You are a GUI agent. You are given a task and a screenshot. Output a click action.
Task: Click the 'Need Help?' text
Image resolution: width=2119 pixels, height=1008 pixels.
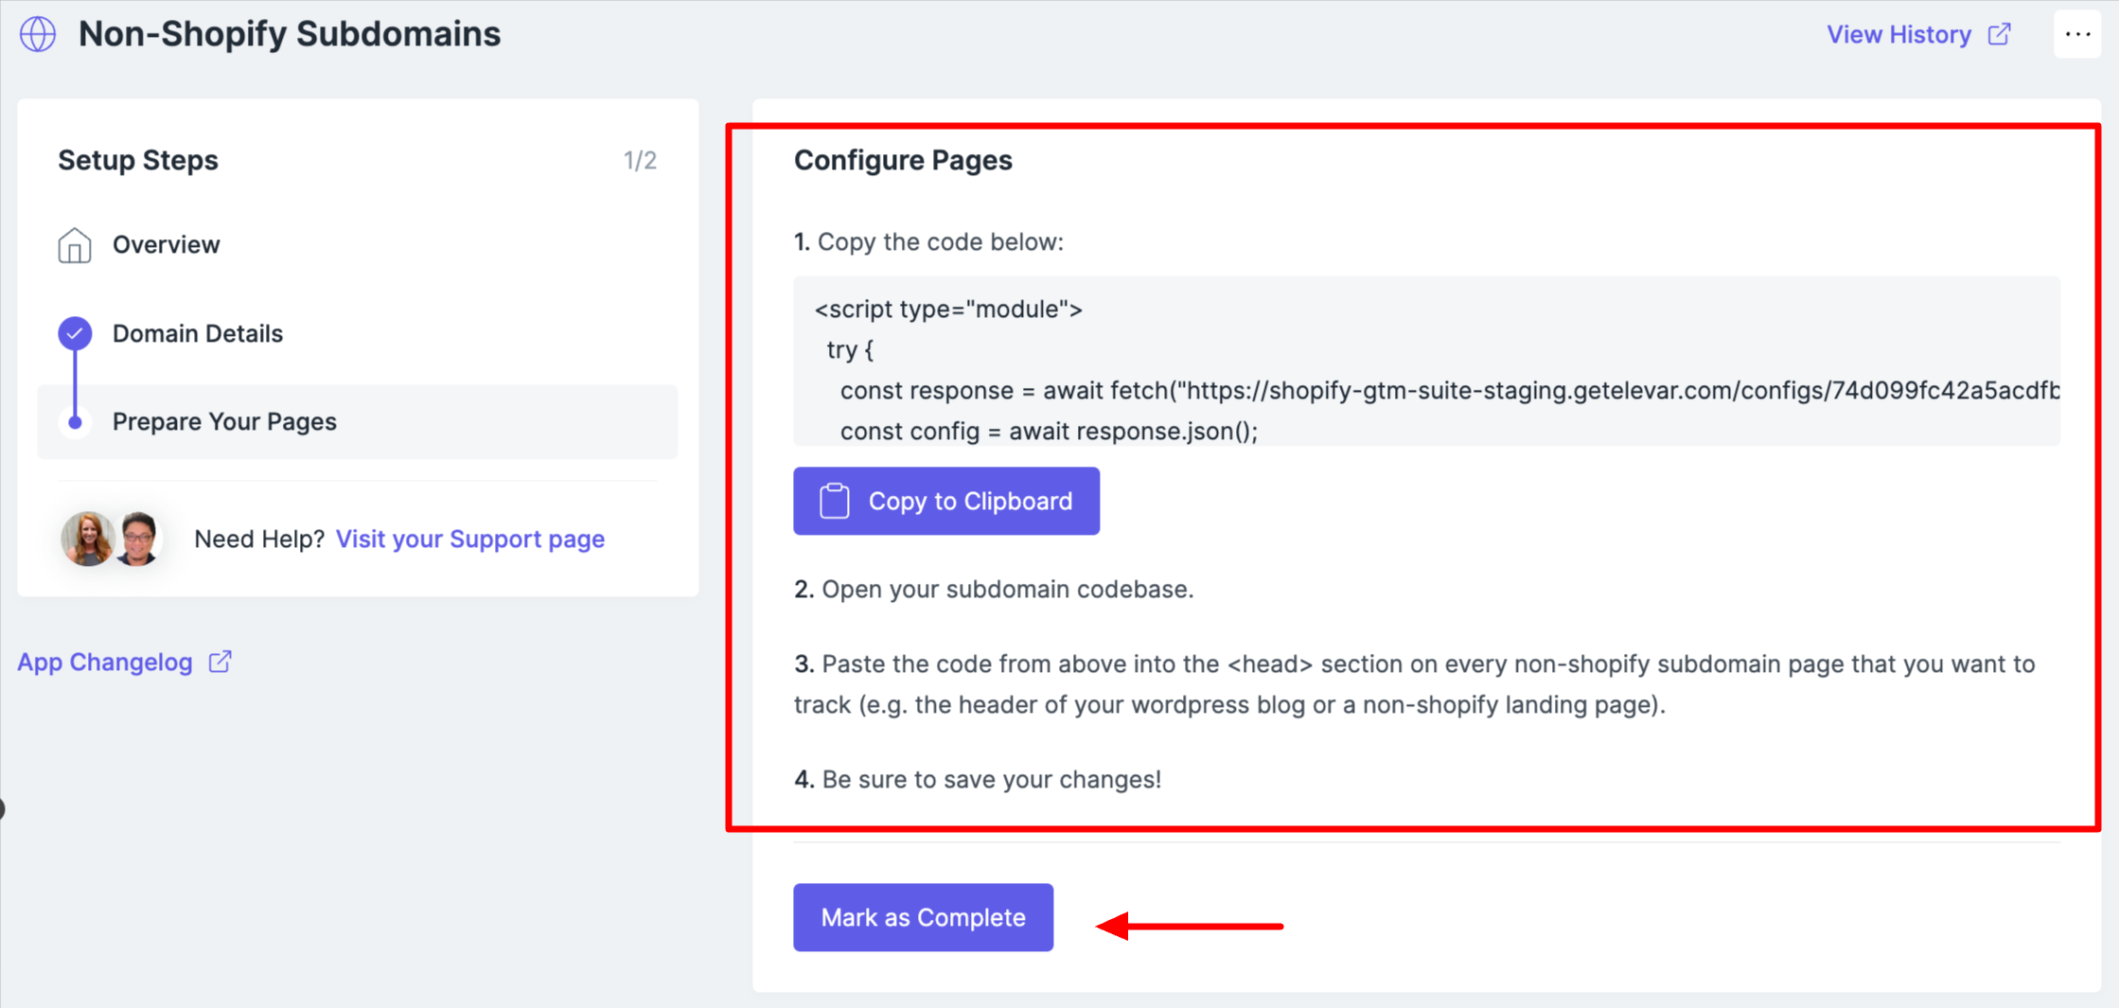(259, 539)
